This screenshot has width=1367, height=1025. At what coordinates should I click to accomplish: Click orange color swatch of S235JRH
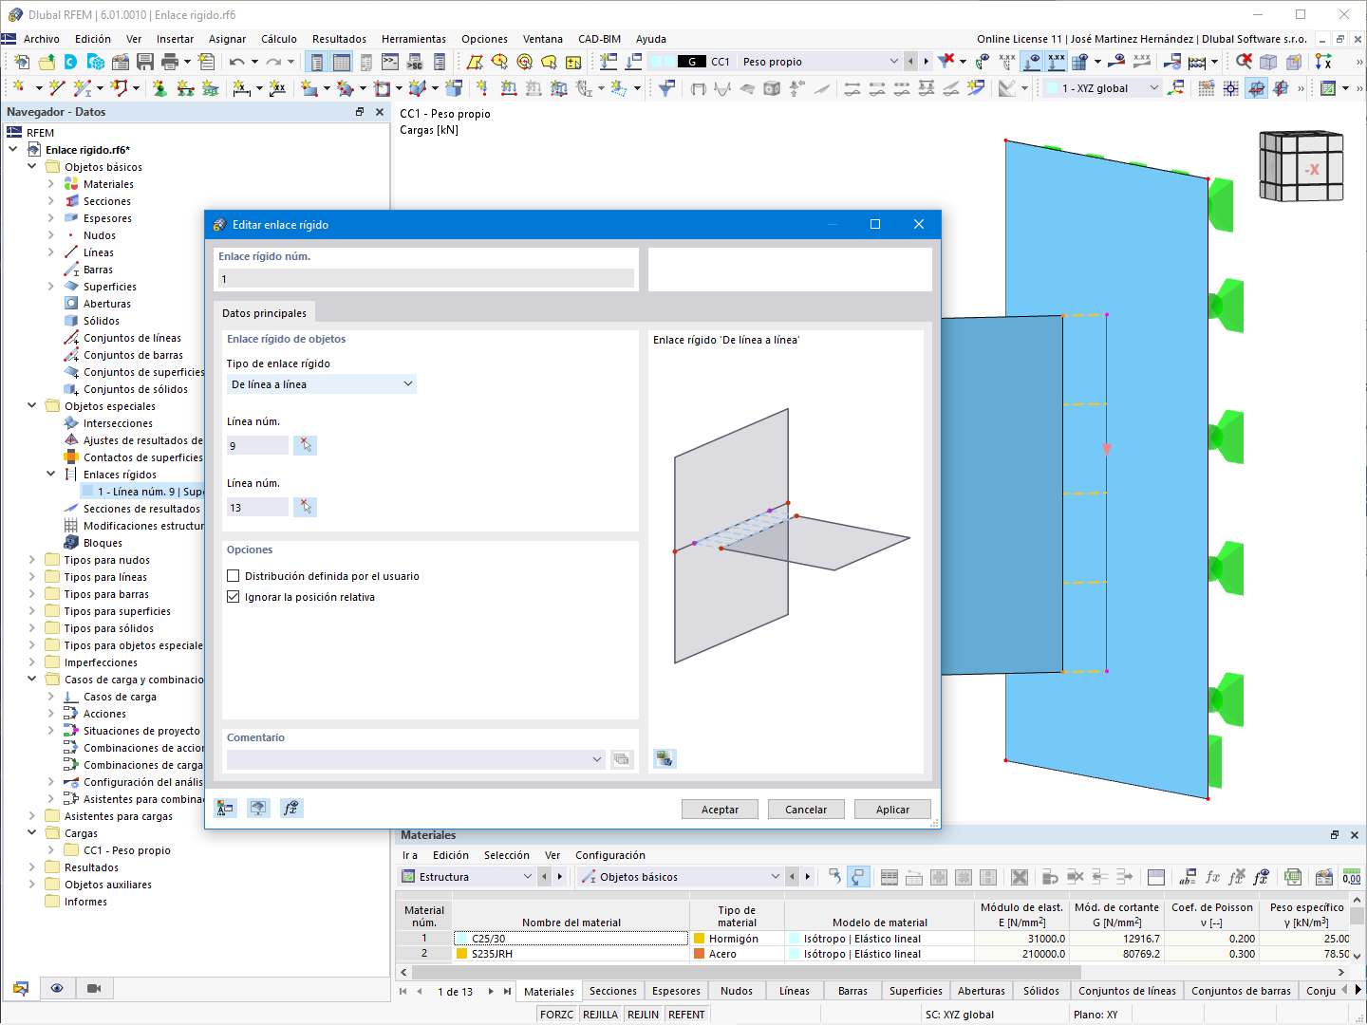click(x=462, y=954)
